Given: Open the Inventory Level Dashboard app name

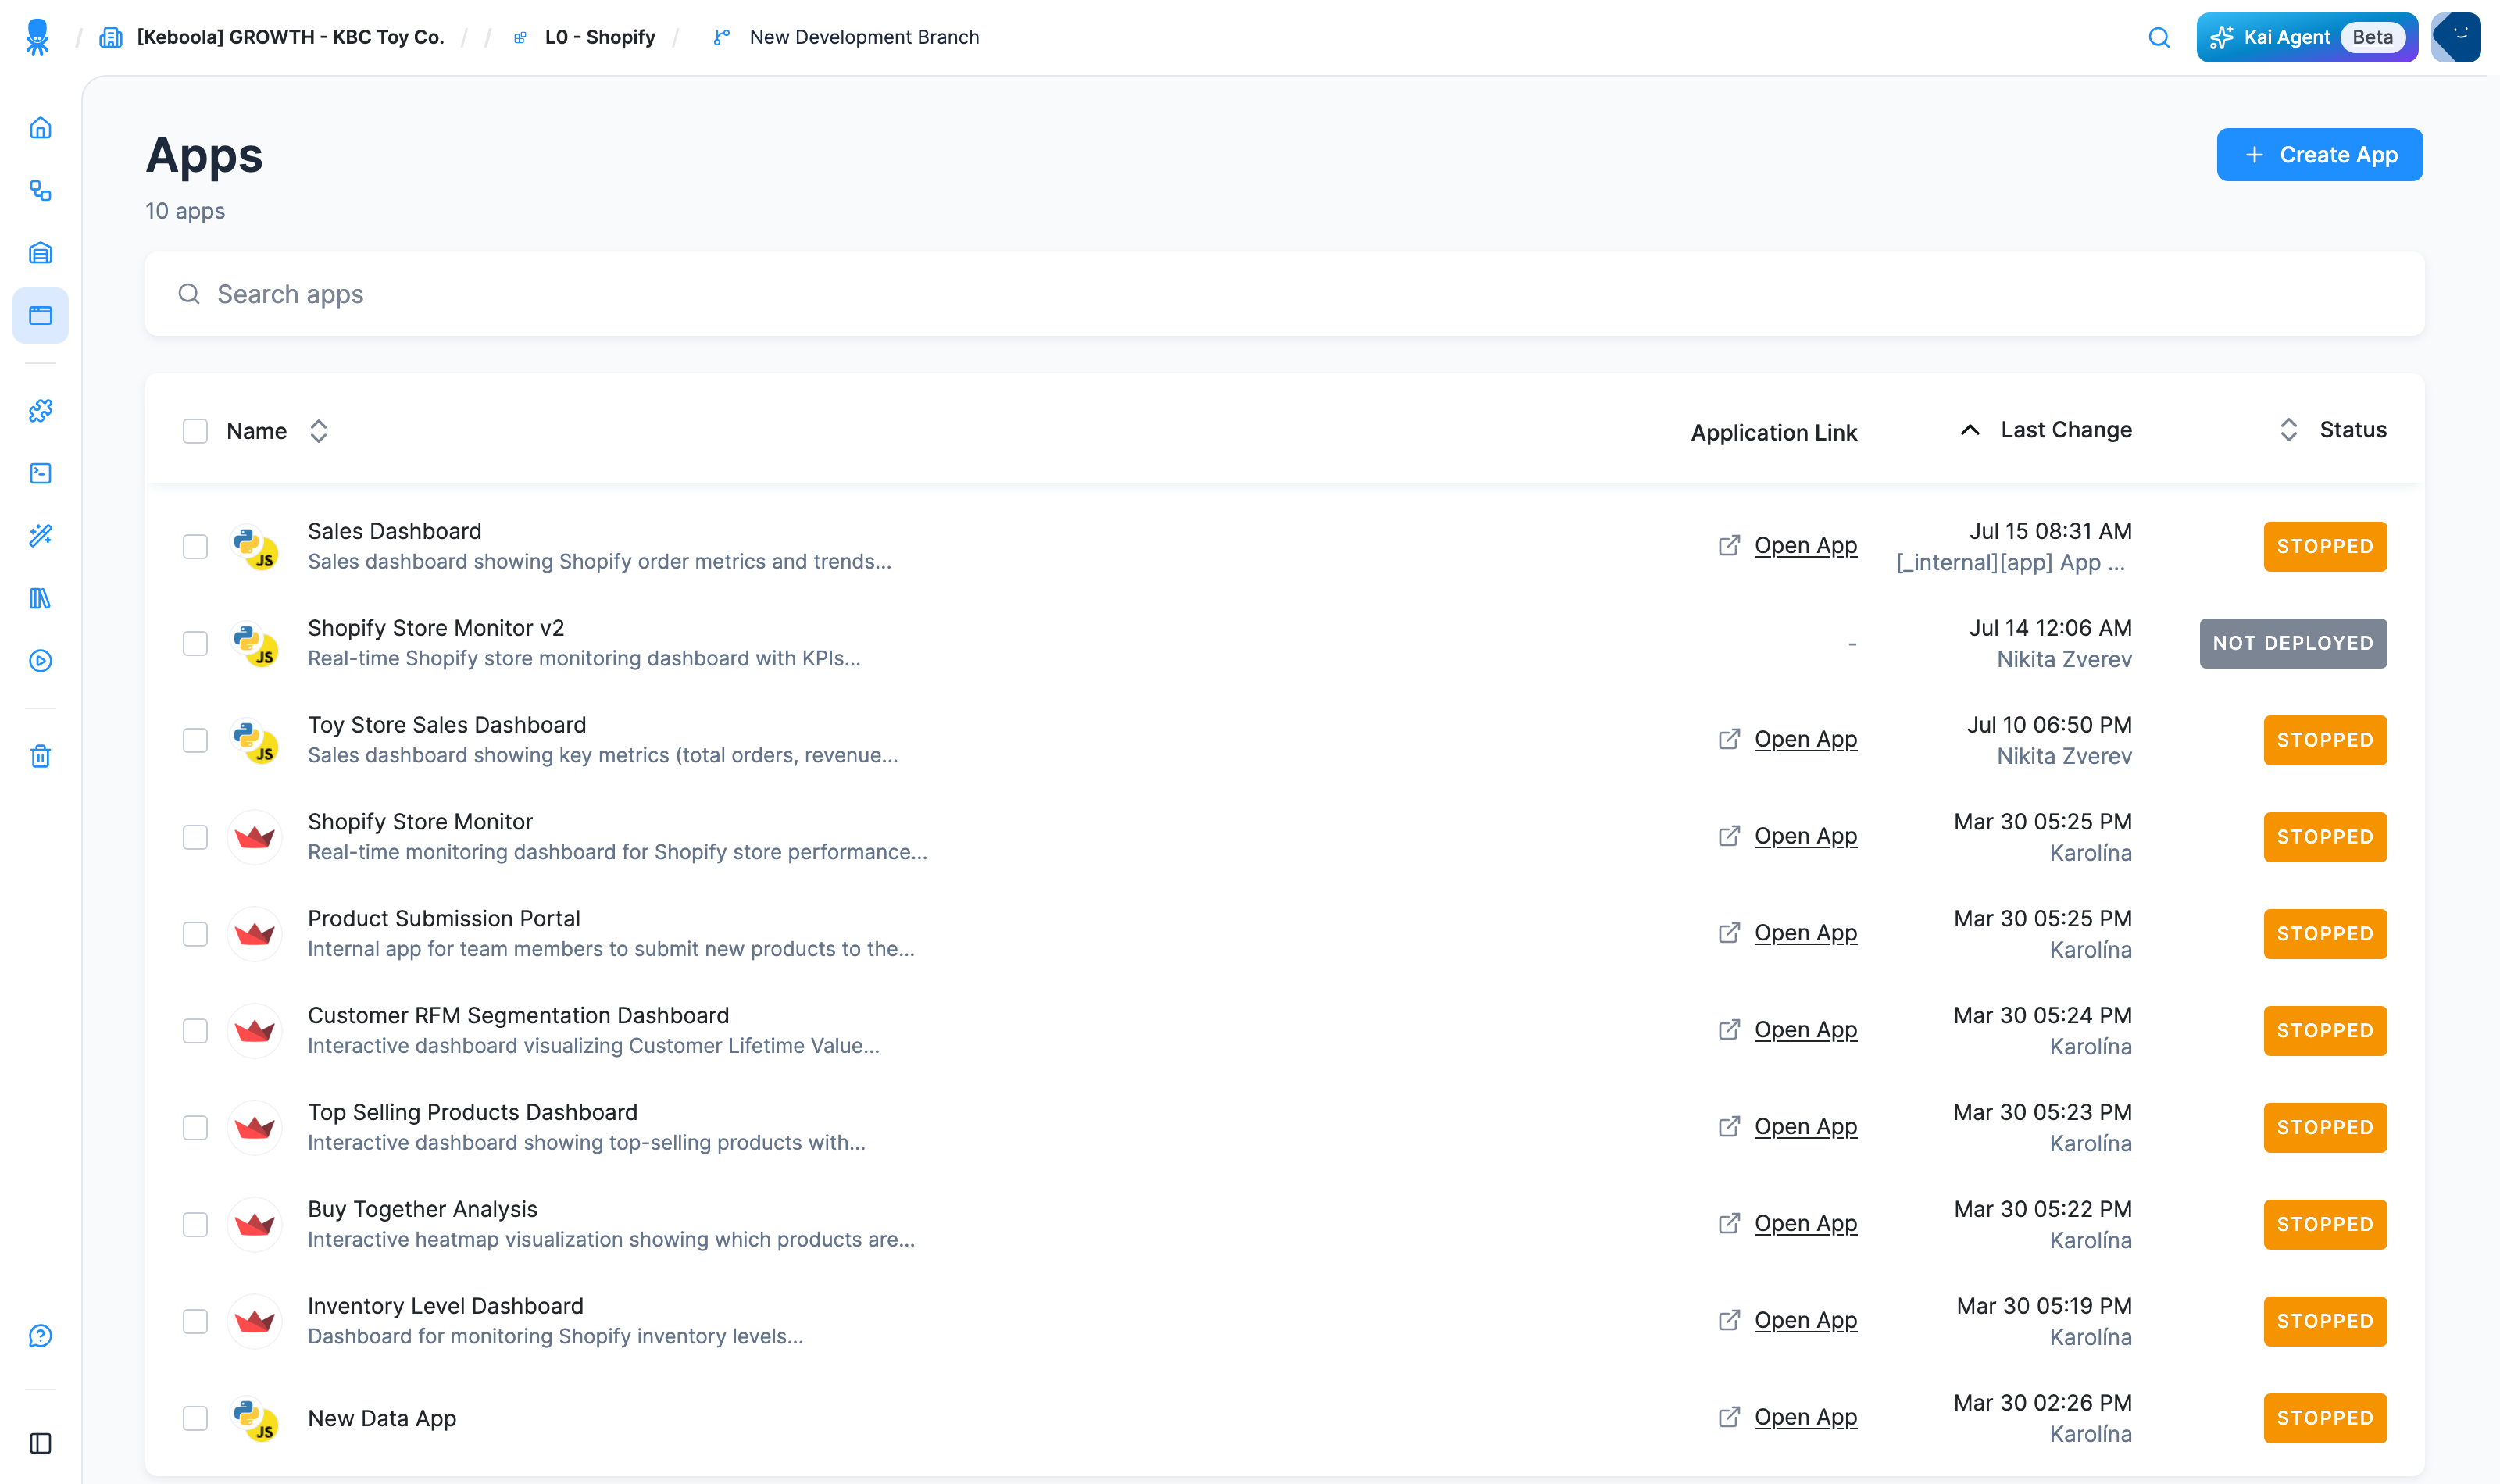Looking at the screenshot, I should 445,1306.
